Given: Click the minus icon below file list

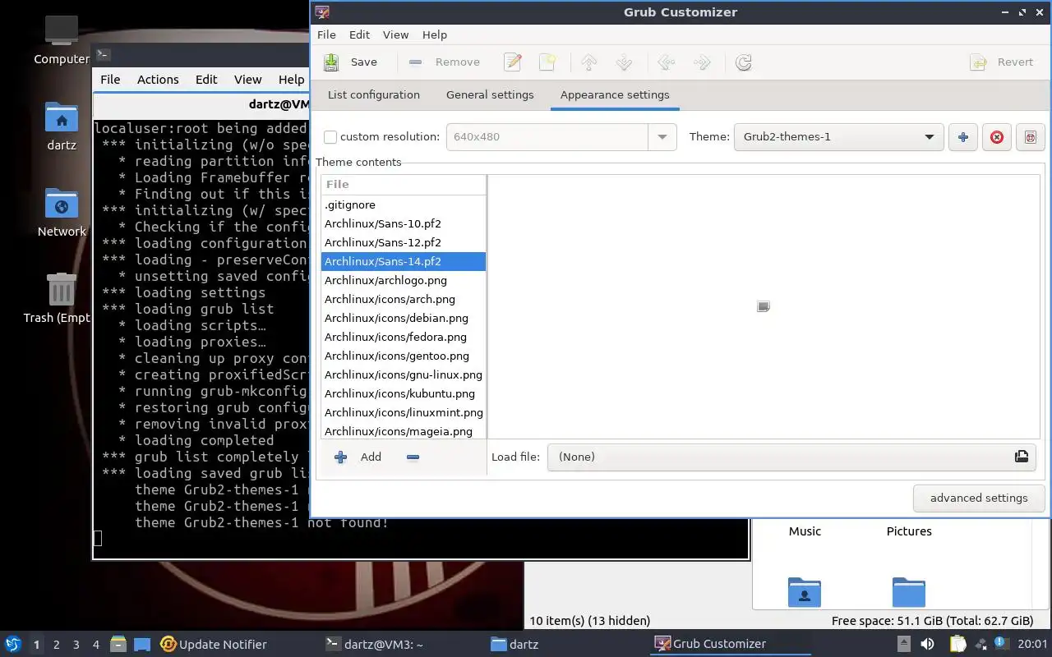Looking at the screenshot, I should (413, 457).
